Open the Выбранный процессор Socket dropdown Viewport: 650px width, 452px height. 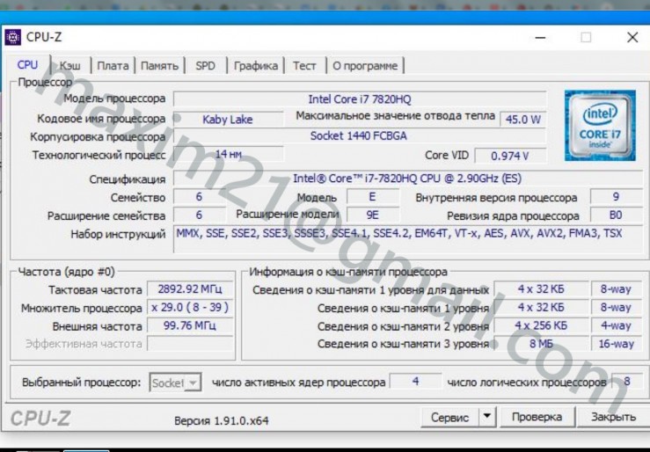click(x=175, y=383)
